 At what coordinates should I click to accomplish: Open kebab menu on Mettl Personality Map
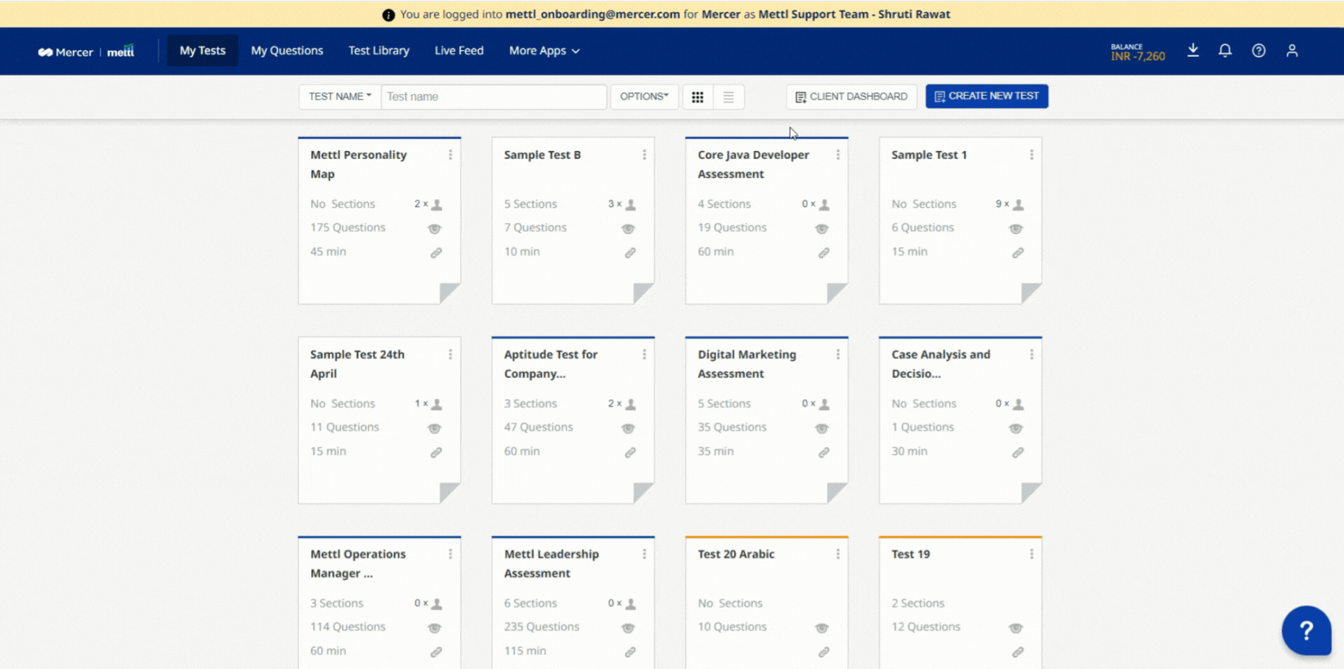point(450,155)
